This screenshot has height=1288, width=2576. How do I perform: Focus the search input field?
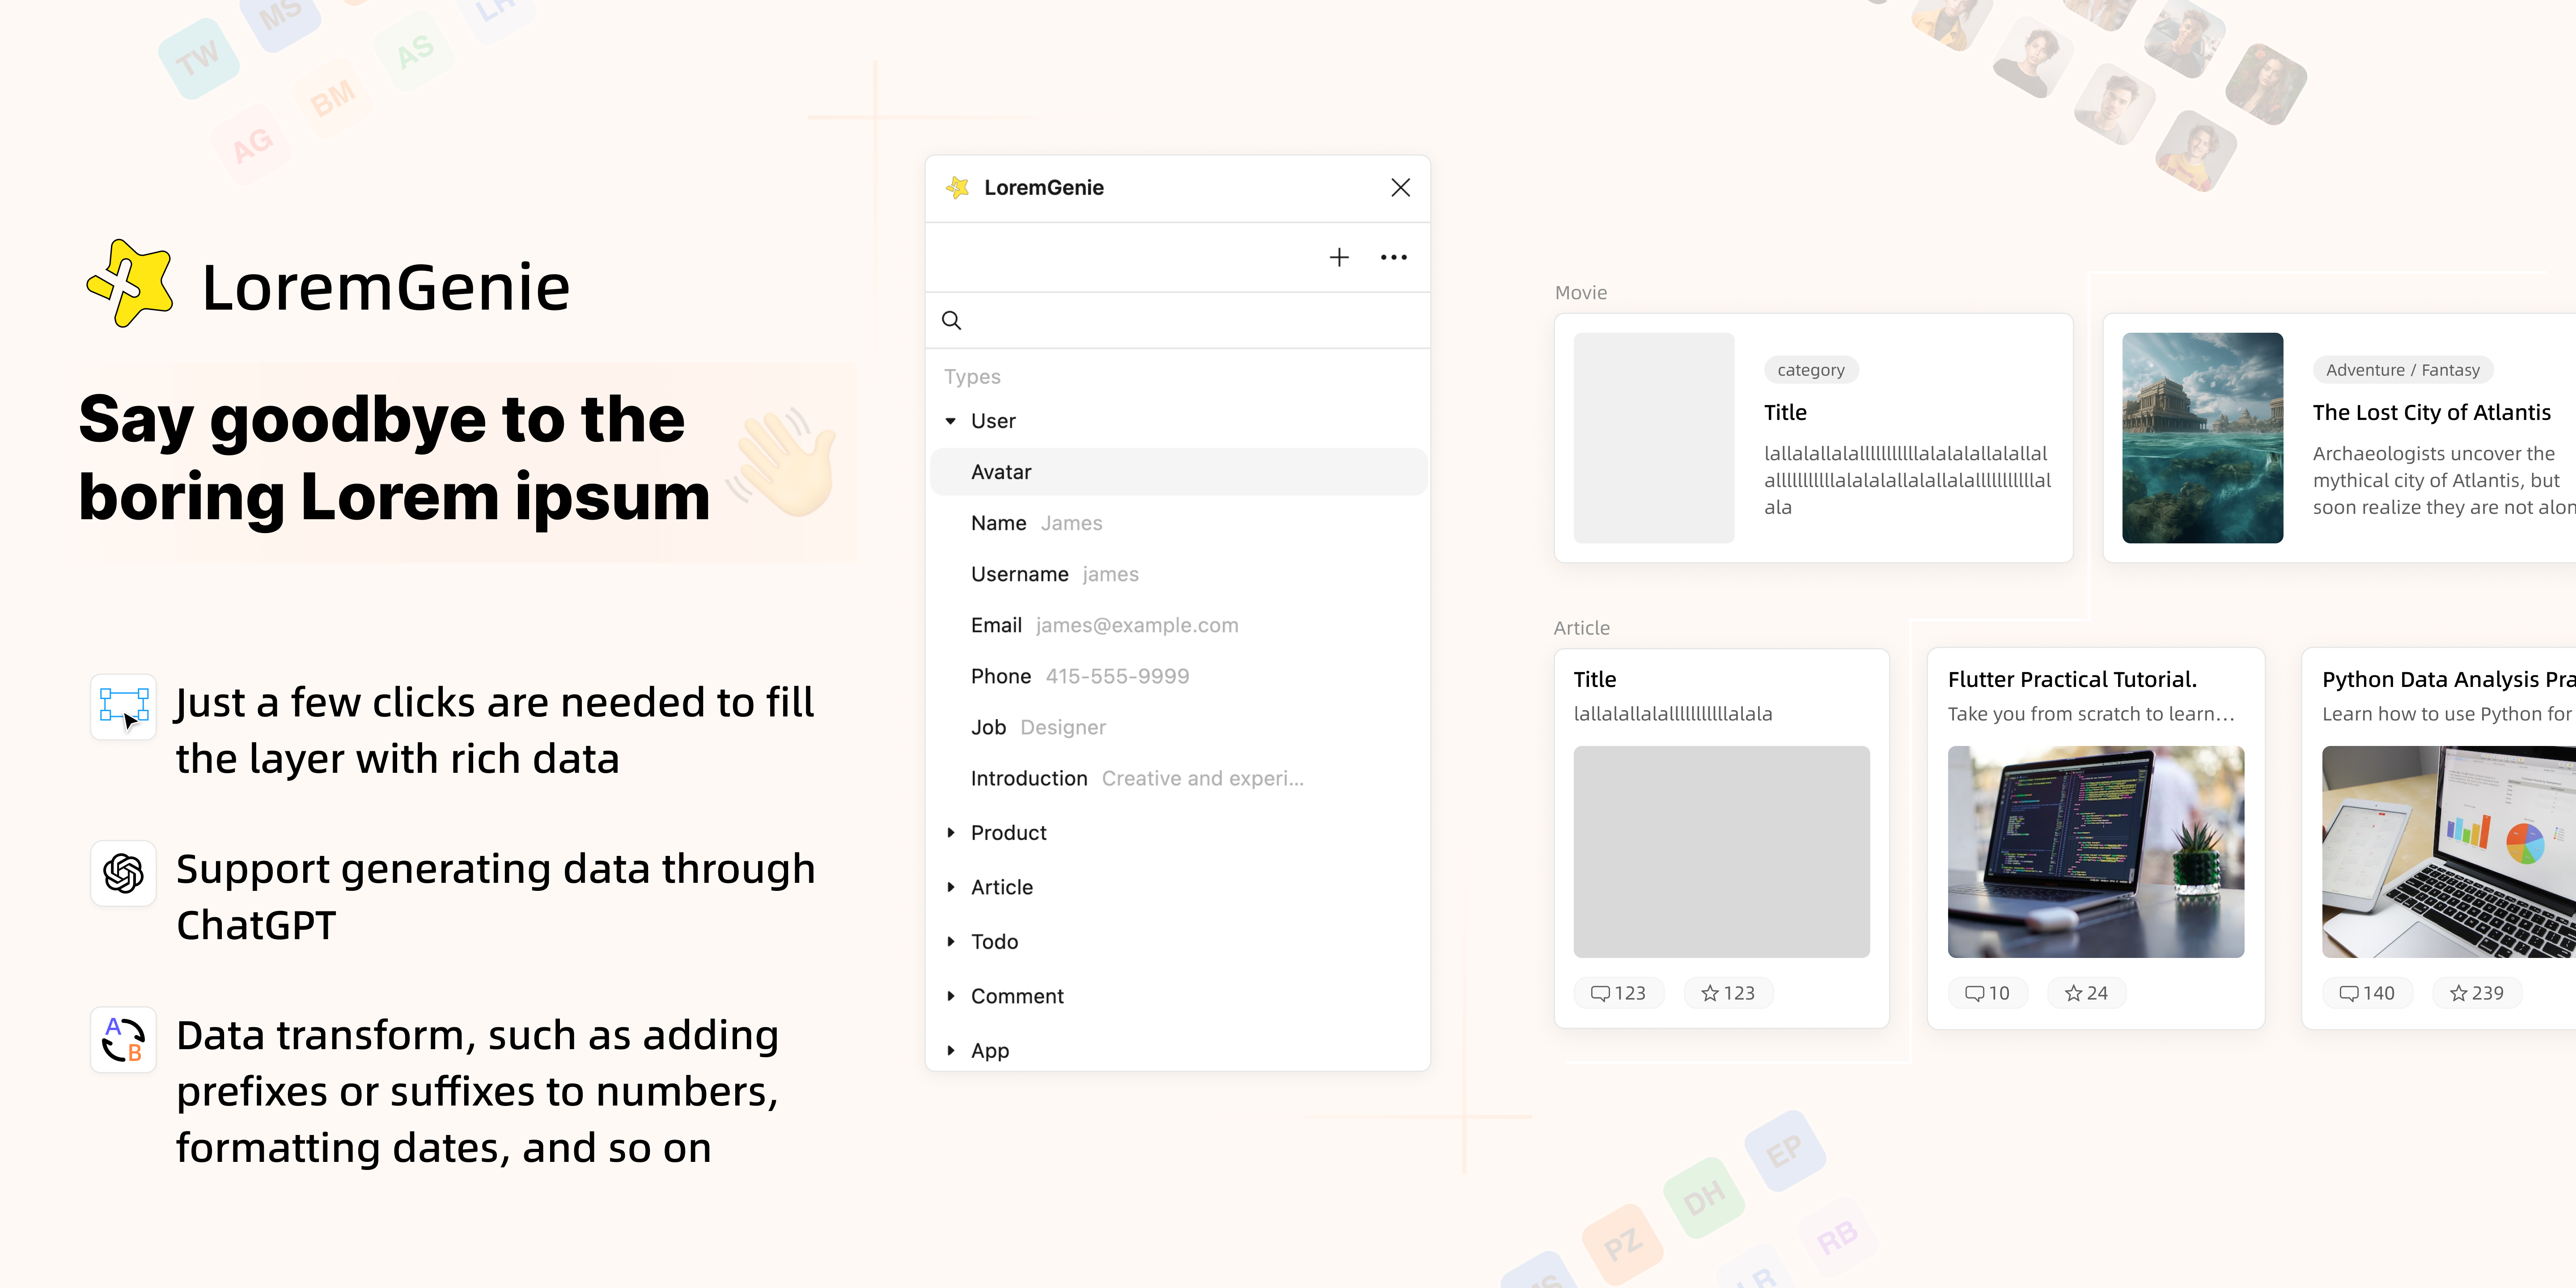coord(1178,321)
